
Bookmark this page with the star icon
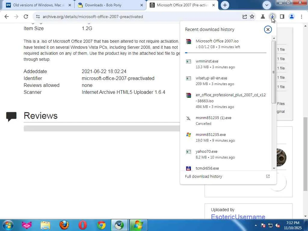click(x=252, y=17)
